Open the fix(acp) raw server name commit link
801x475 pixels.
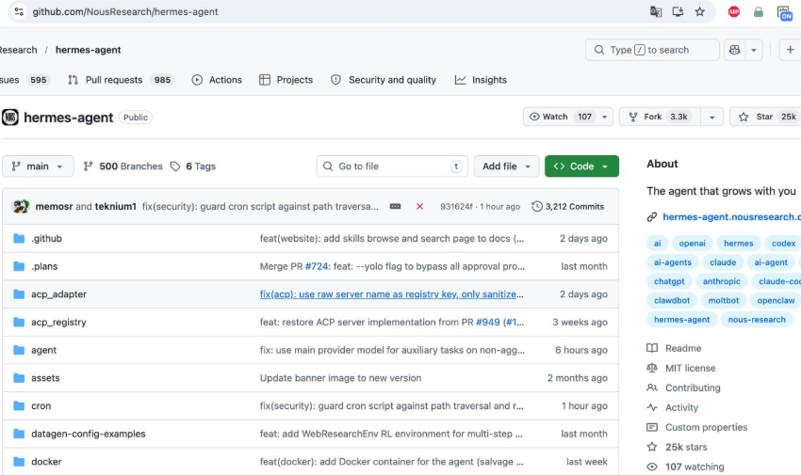(x=391, y=294)
